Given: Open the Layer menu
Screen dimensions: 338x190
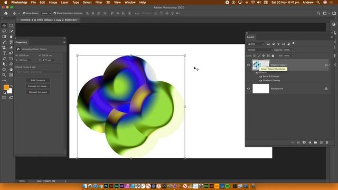Looking at the screenshot, I should 64,2.
